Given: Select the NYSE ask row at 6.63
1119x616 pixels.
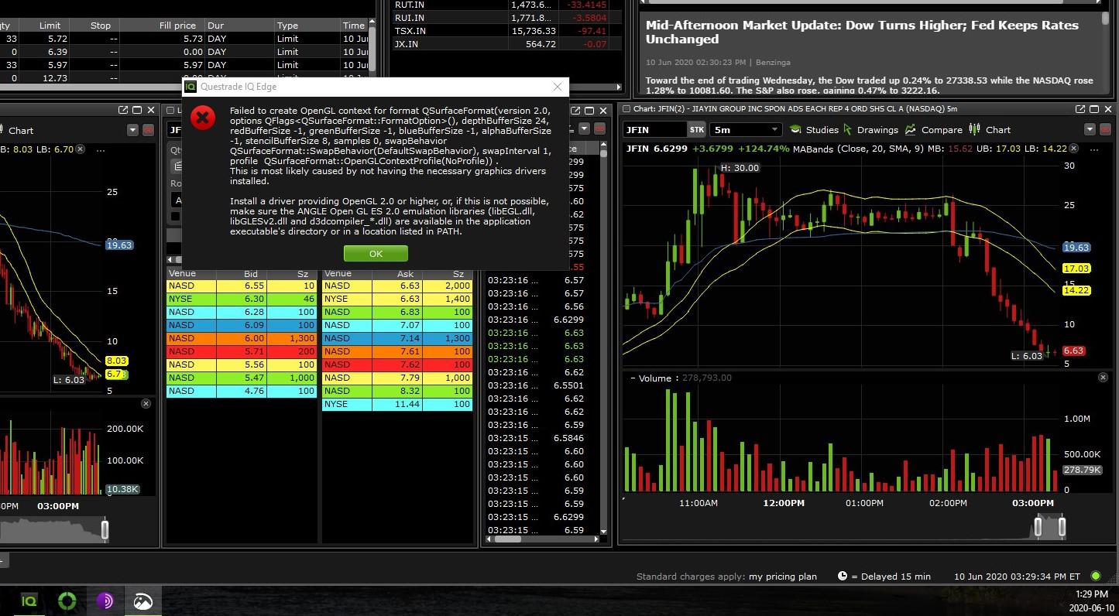Looking at the screenshot, I should (x=397, y=299).
